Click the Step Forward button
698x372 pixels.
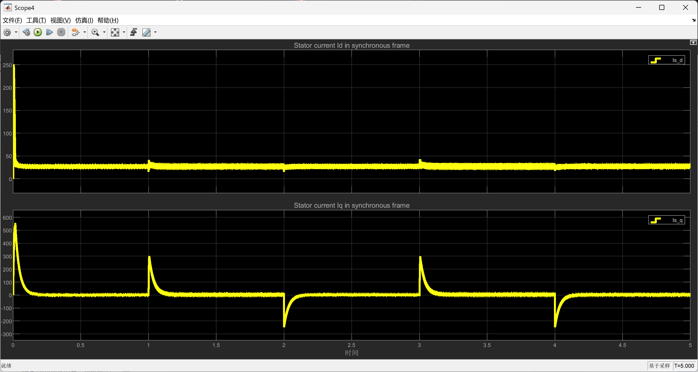click(x=49, y=32)
